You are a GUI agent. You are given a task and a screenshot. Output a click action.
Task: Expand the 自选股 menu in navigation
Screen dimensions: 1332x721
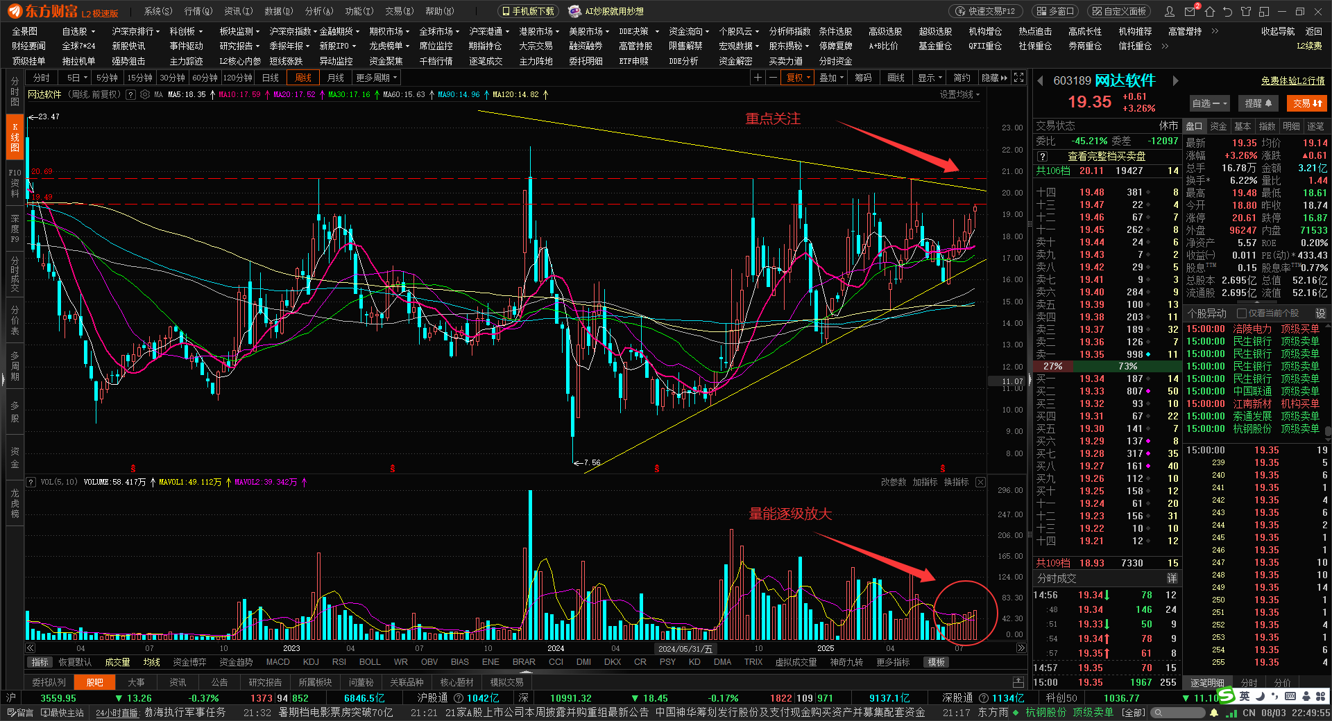tap(78, 31)
